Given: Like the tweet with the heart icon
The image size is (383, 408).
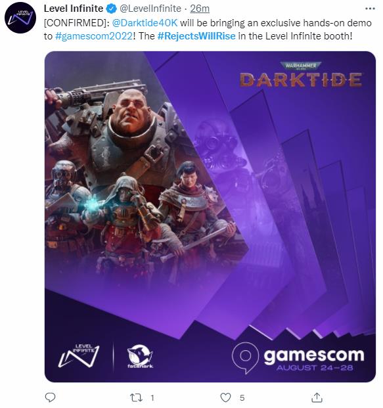Looking at the screenshot, I should pos(225,397).
